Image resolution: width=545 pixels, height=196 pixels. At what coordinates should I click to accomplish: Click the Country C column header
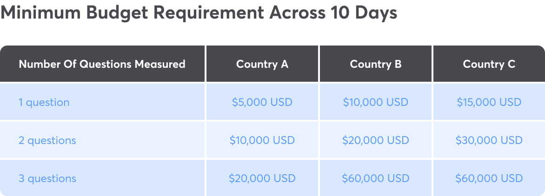489,64
